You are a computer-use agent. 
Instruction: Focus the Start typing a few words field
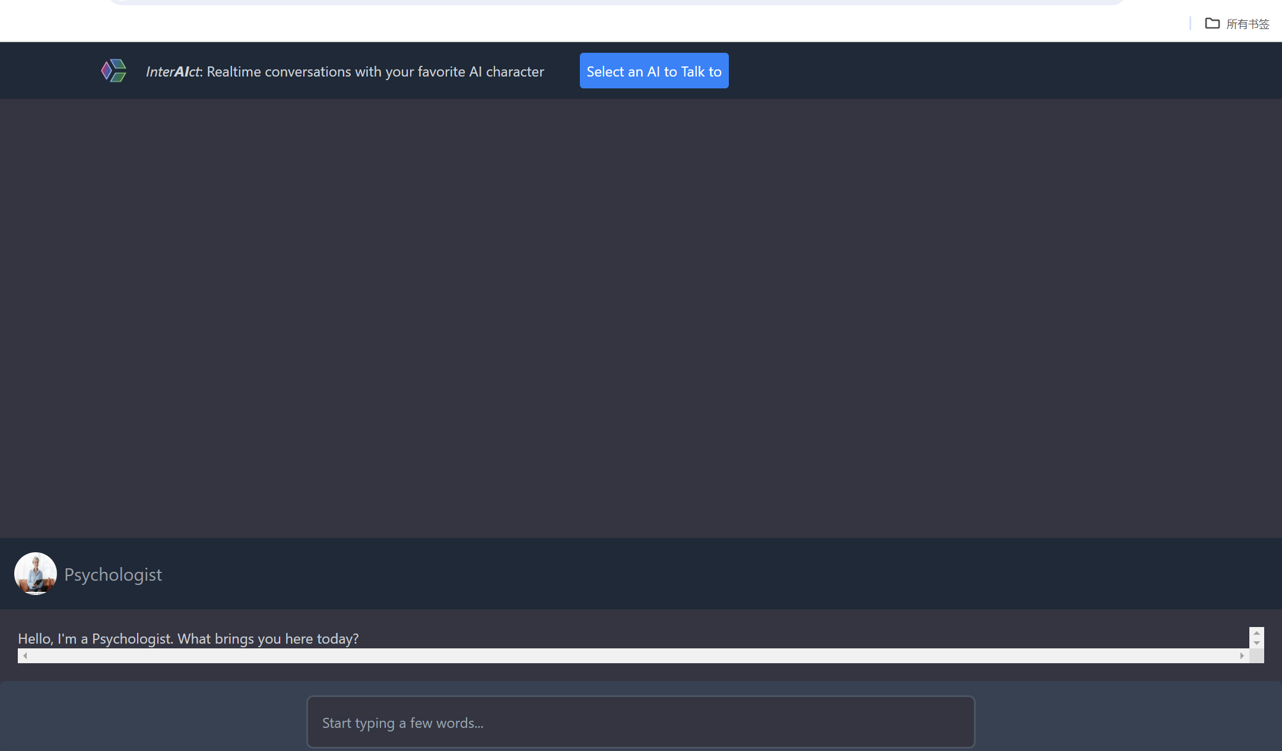click(x=640, y=723)
